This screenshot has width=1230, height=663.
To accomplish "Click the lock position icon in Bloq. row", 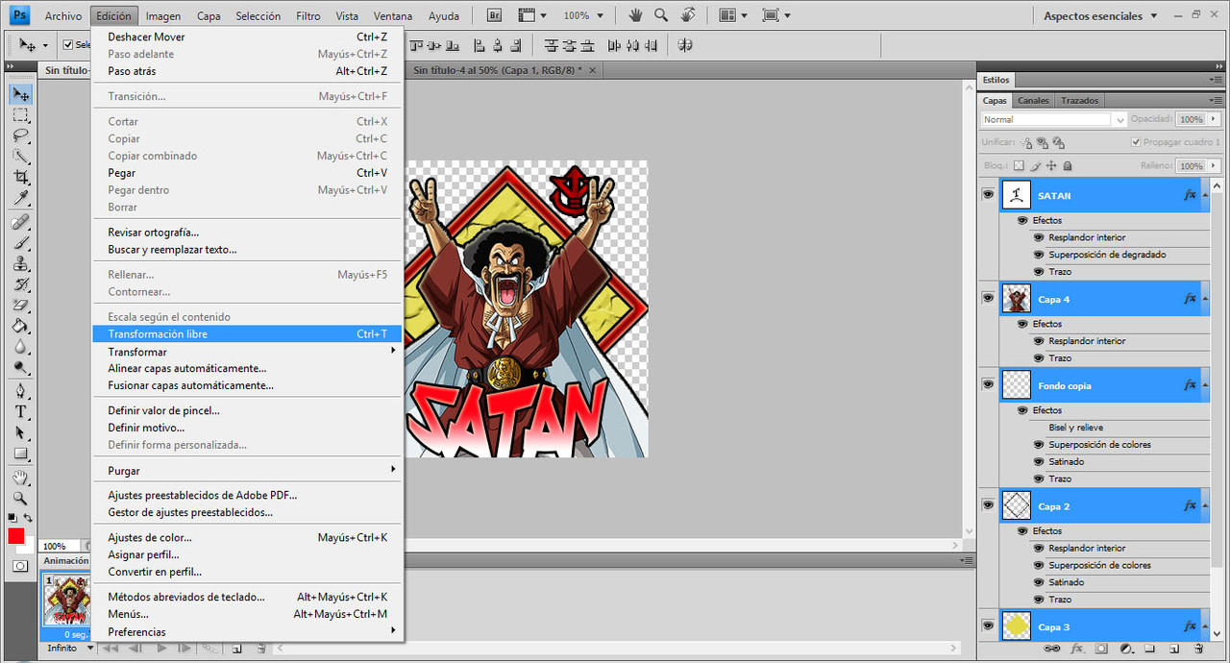I will [x=1051, y=166].
